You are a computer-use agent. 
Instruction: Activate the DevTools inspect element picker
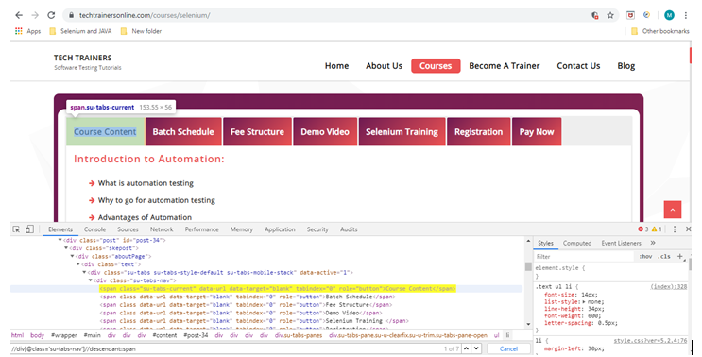click(16, 229)
